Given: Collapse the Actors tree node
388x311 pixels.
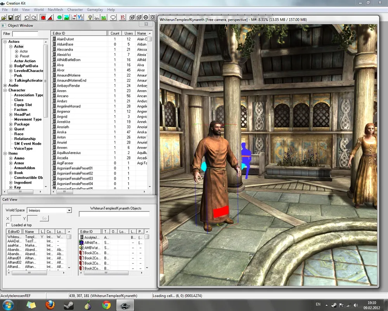Looking at the screenshot, I should (x=5, y=42).
